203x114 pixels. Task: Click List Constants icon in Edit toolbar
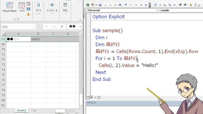click(x=160, y=5)
